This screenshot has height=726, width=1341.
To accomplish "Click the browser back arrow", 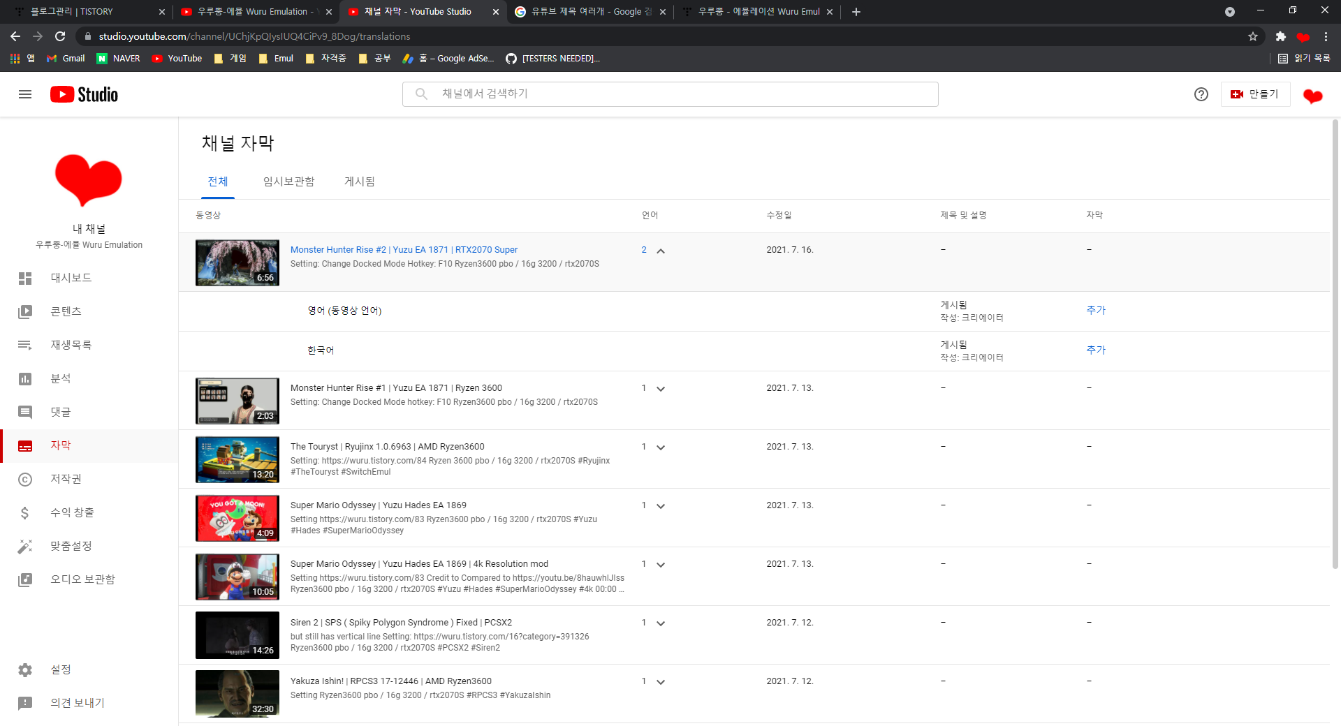I will click(x=15, y=36).
